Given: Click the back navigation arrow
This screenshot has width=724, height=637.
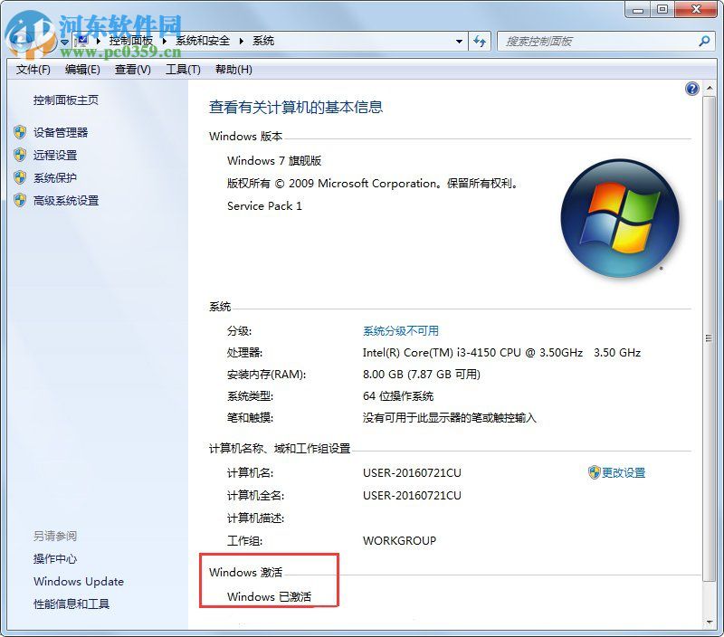Looking at the screenshot, I should (16, 41).
